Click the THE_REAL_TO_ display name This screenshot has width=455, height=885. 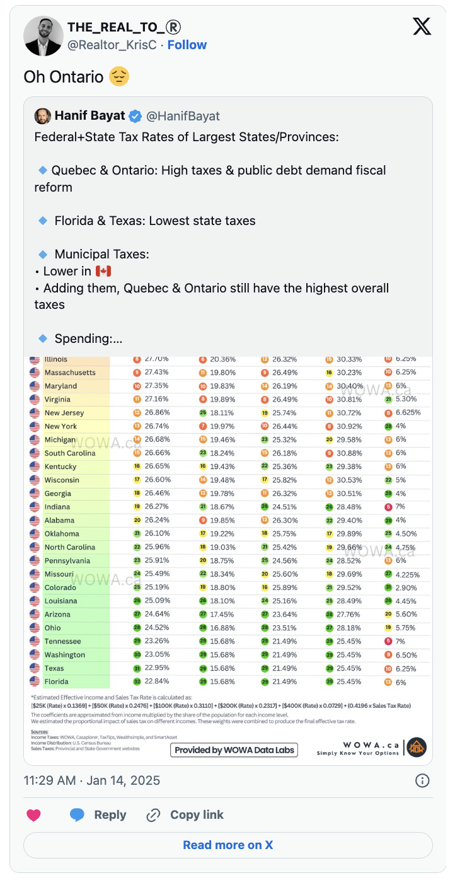coord(124,27)
